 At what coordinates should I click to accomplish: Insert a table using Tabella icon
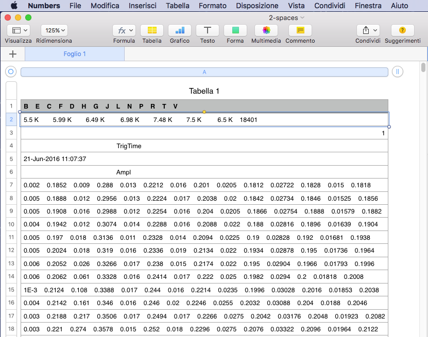151,30
